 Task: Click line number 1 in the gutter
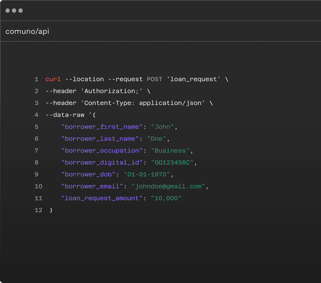[x=36, y=79]
